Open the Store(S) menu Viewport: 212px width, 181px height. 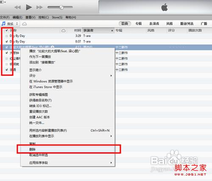57,17
